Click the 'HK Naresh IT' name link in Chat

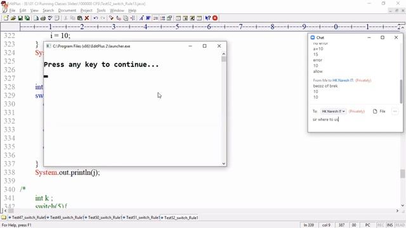click(343, 80)
